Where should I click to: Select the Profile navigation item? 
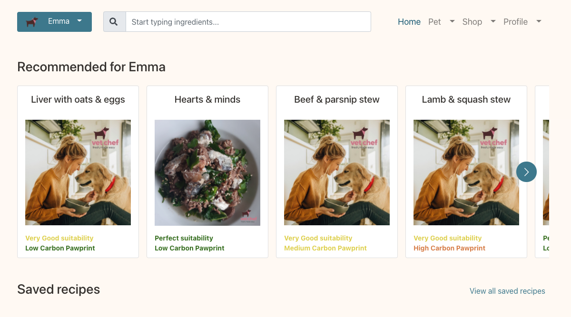515,22
